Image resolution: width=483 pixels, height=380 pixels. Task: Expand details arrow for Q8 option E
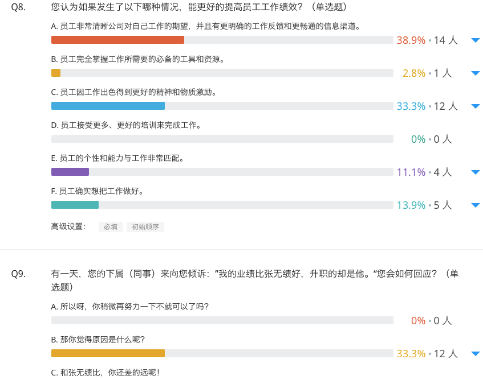click(476, 172)
